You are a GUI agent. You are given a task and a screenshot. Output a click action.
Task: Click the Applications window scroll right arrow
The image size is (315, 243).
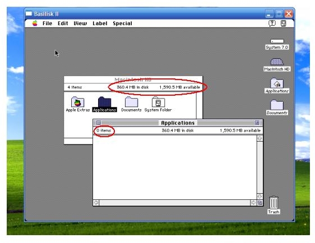[253, 203]
